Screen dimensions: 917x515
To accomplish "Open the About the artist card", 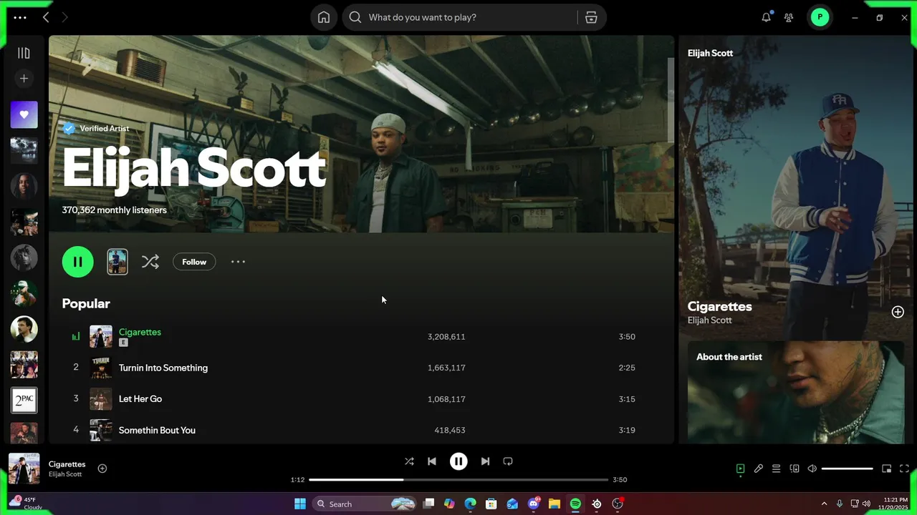I will click(796, 392).
